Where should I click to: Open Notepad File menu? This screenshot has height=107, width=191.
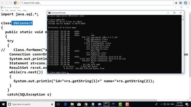pyautogui.click(x=2, y=10)
